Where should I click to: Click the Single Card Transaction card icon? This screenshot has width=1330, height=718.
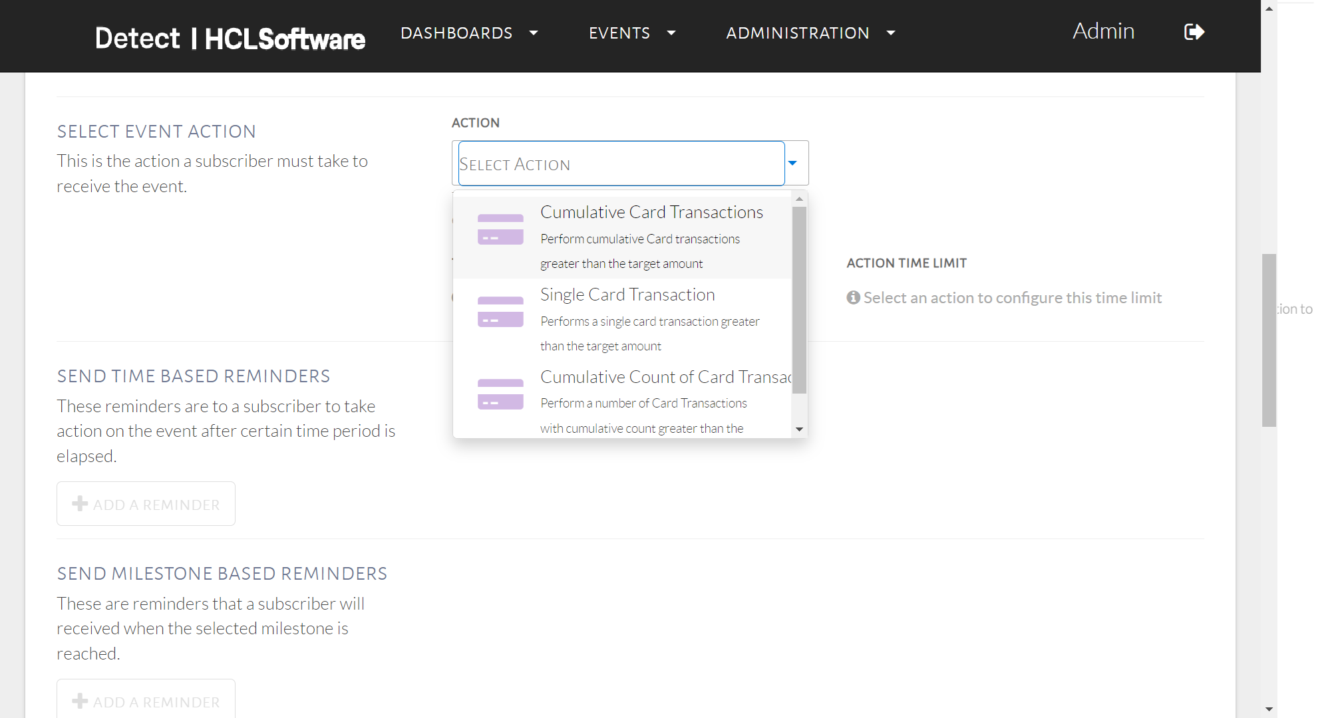(500, 312)
